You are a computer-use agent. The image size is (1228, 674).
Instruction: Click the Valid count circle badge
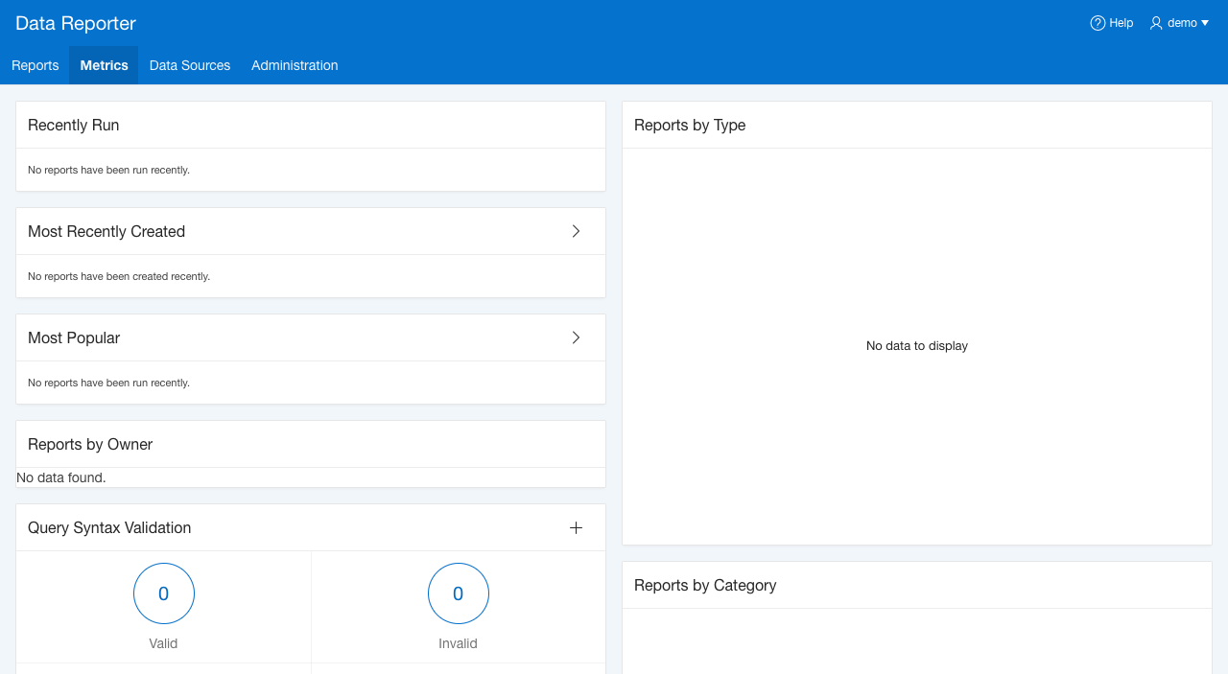click(164, 593)
